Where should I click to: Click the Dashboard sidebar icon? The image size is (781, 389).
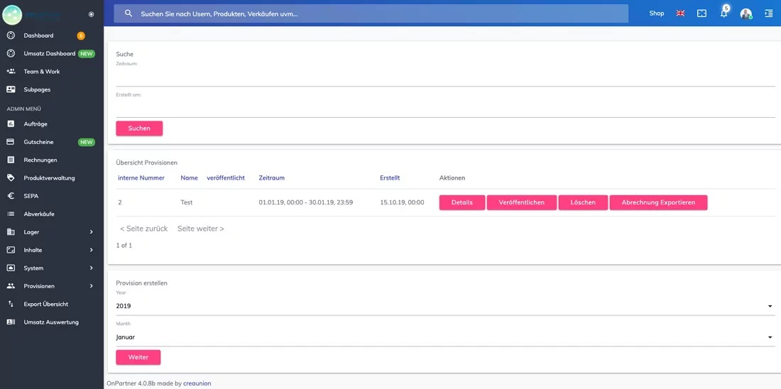pos(11,35)
